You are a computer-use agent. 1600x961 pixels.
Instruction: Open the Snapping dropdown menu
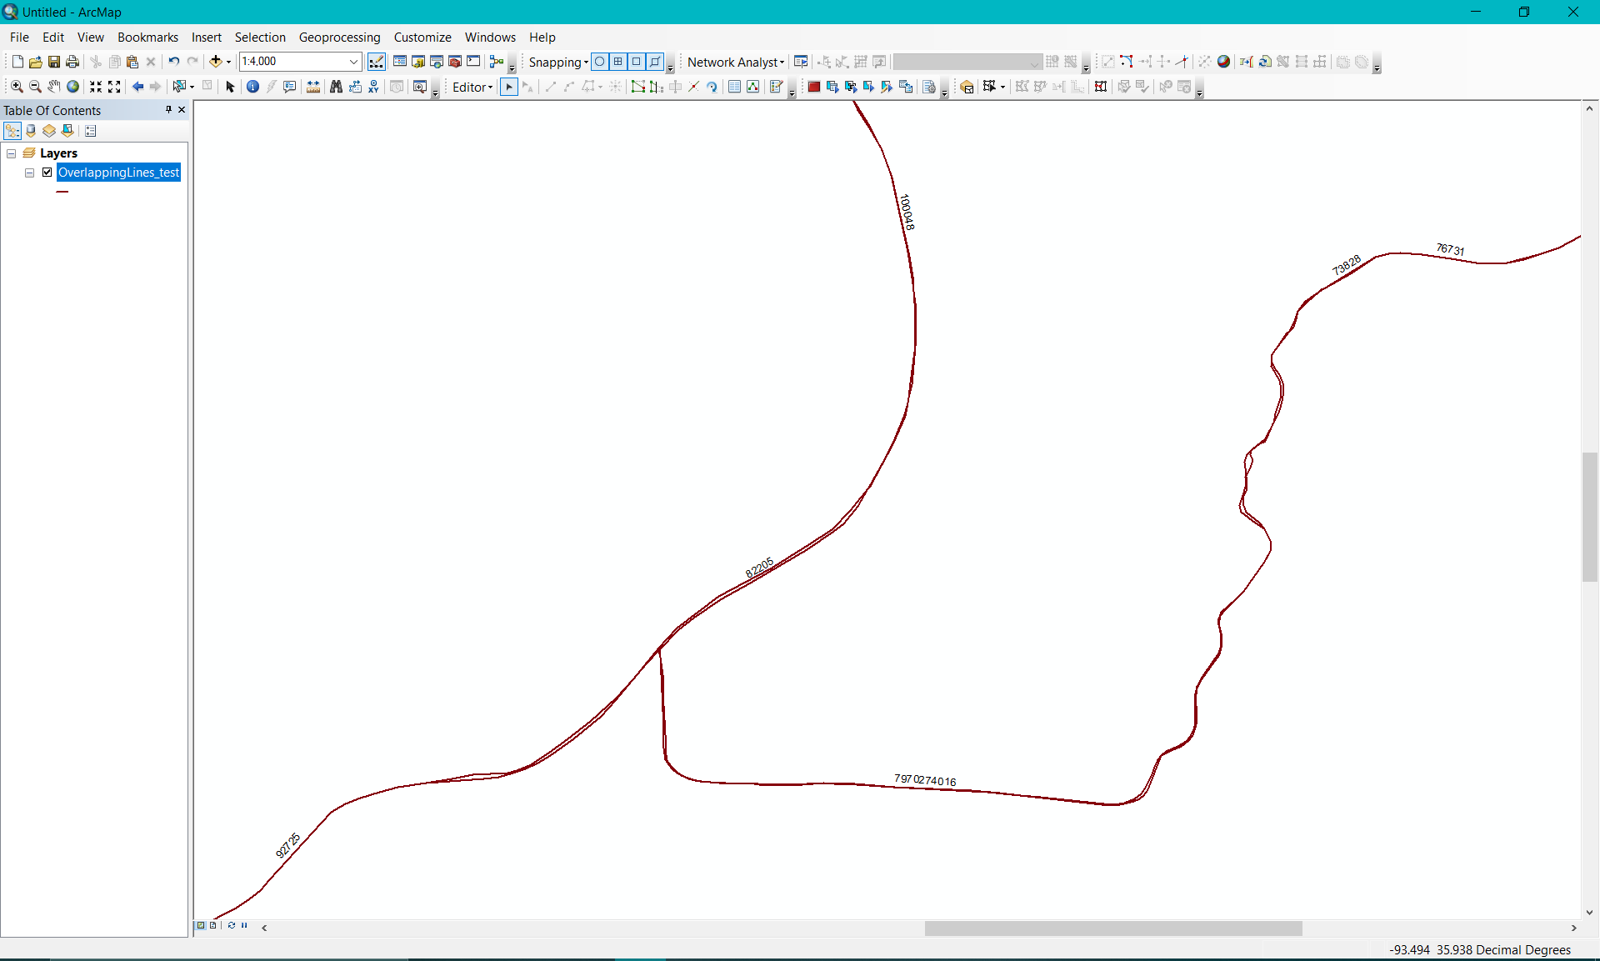pos(558,62)
